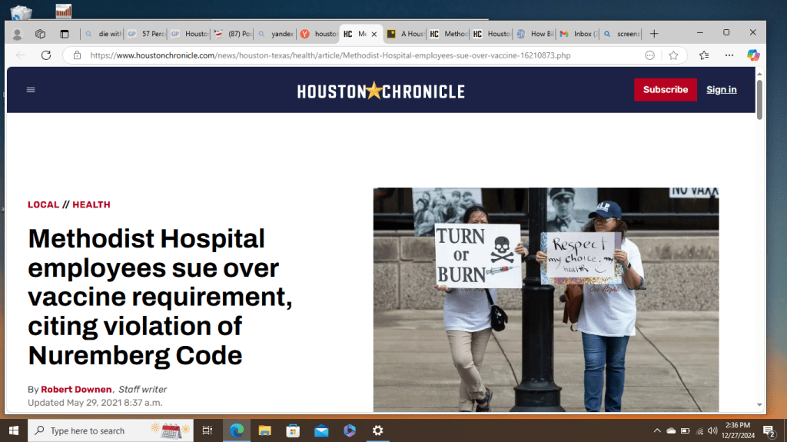This screenshot has height=442, width=787.
Task: Open the Recycle Bin desktop icon
Action: (21, 12)
